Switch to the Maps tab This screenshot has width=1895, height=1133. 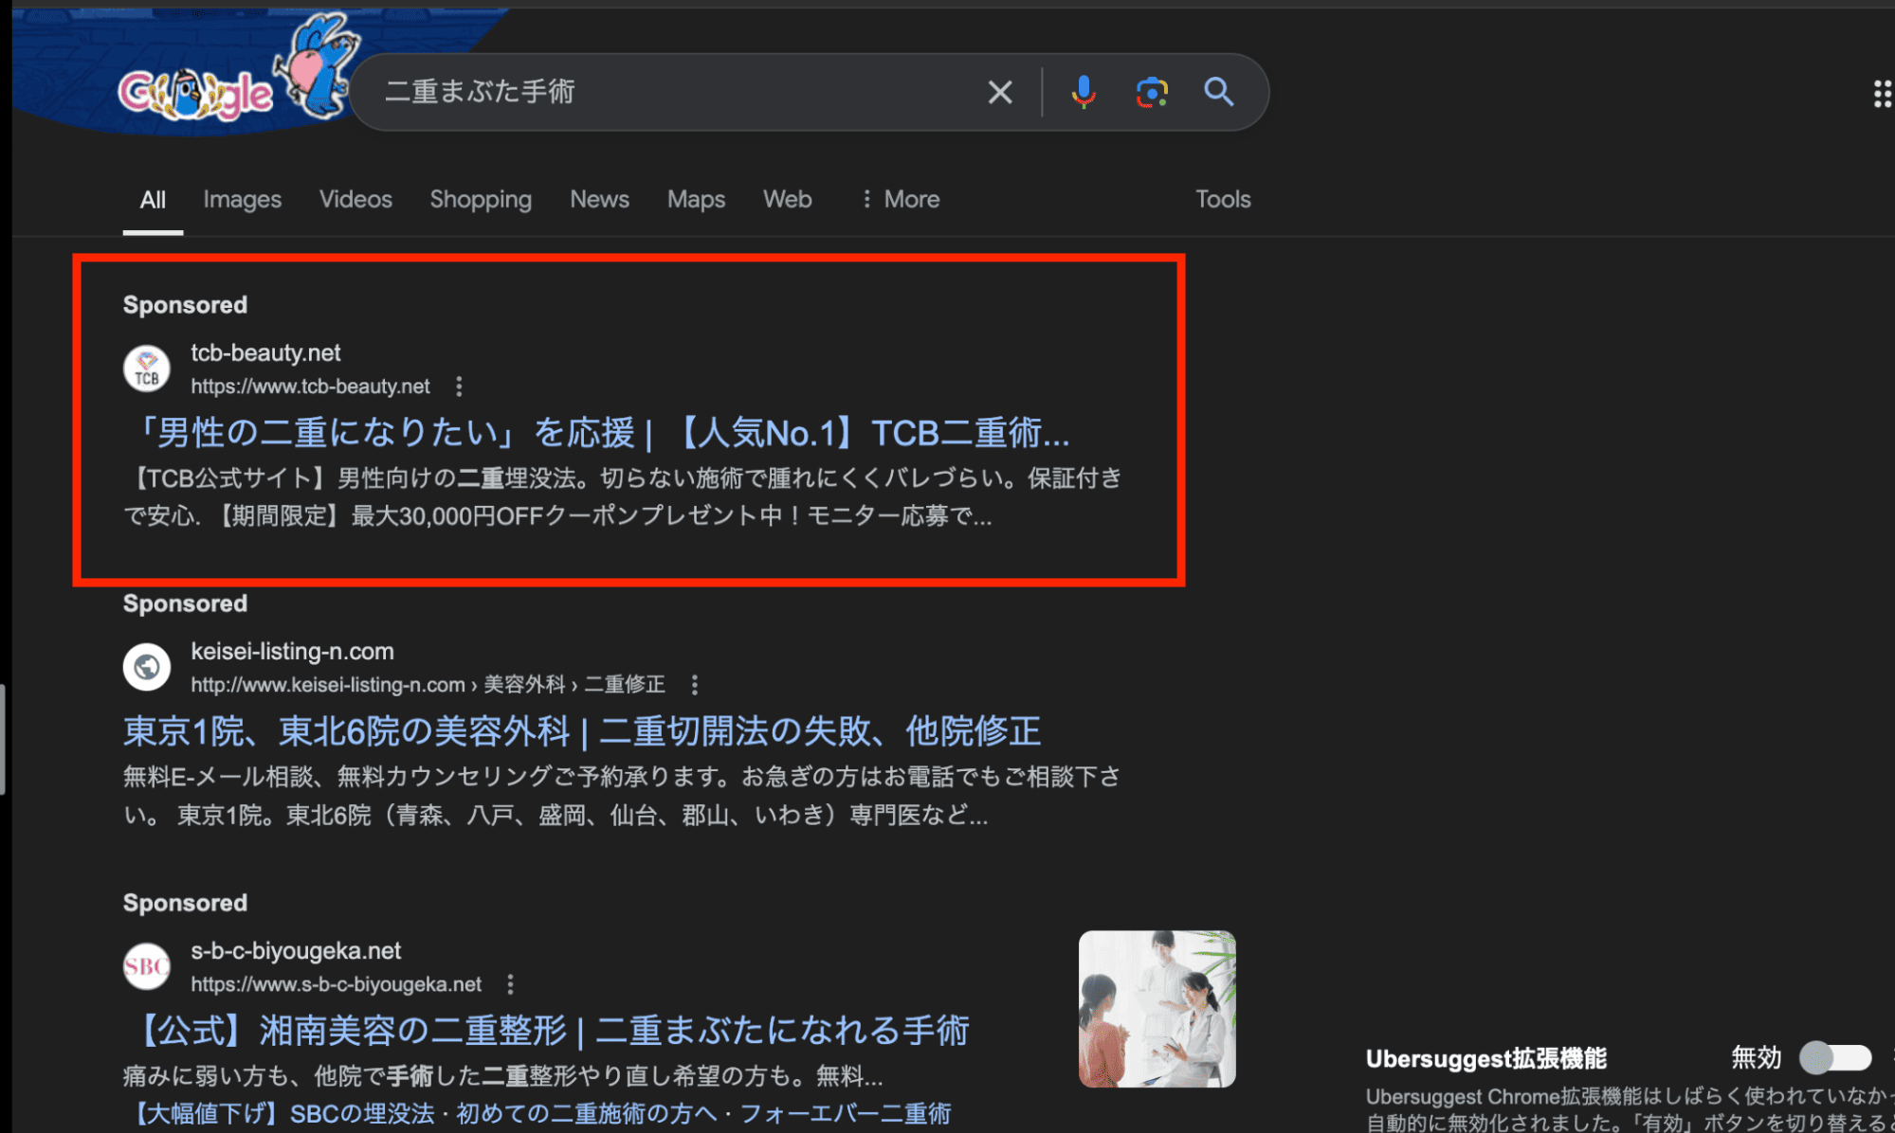[x=696, y=199]
